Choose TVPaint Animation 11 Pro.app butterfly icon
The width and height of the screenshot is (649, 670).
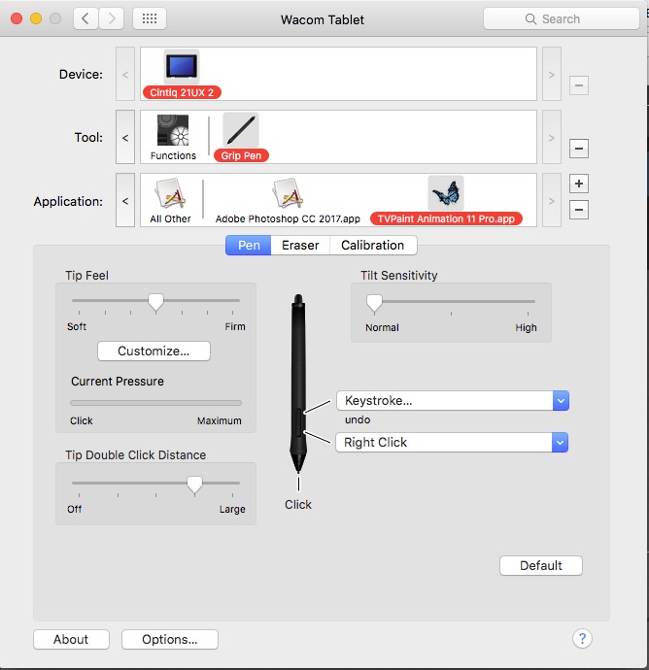coord(446,193)
